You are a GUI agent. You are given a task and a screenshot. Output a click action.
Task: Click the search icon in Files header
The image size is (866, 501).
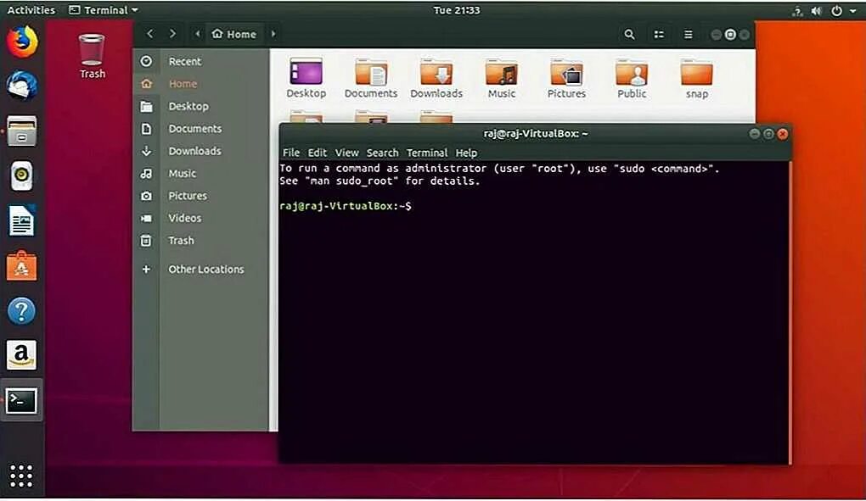629,34
